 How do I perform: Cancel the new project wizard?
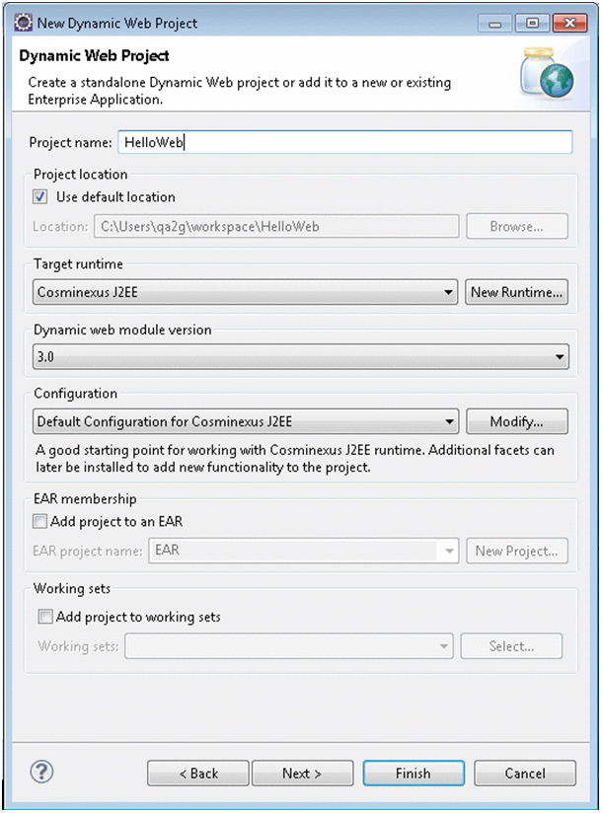[x=525, y=773]
